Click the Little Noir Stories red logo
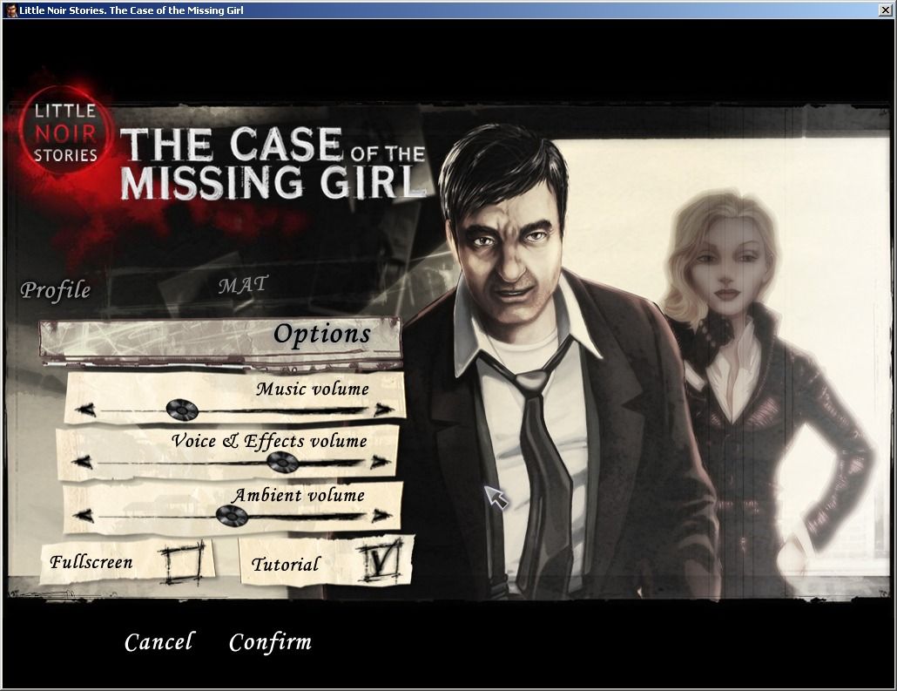This screenshot has height=691, width=897. [65, 132]
